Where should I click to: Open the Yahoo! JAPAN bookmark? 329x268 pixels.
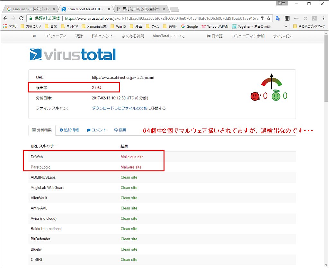pos(215,26)
